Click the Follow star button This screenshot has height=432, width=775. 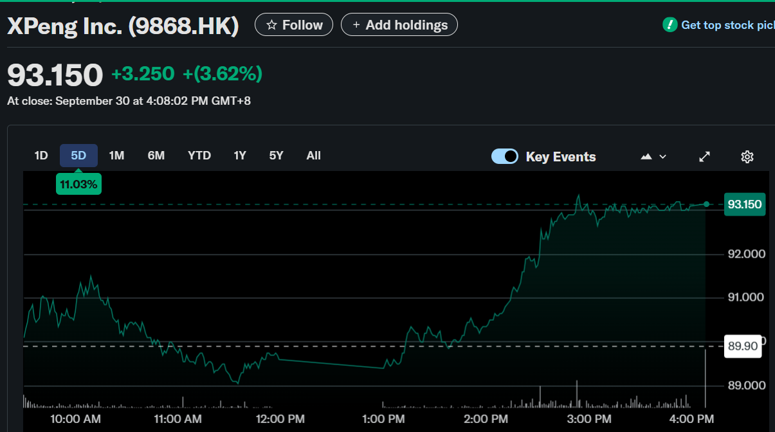pos(294,25)
